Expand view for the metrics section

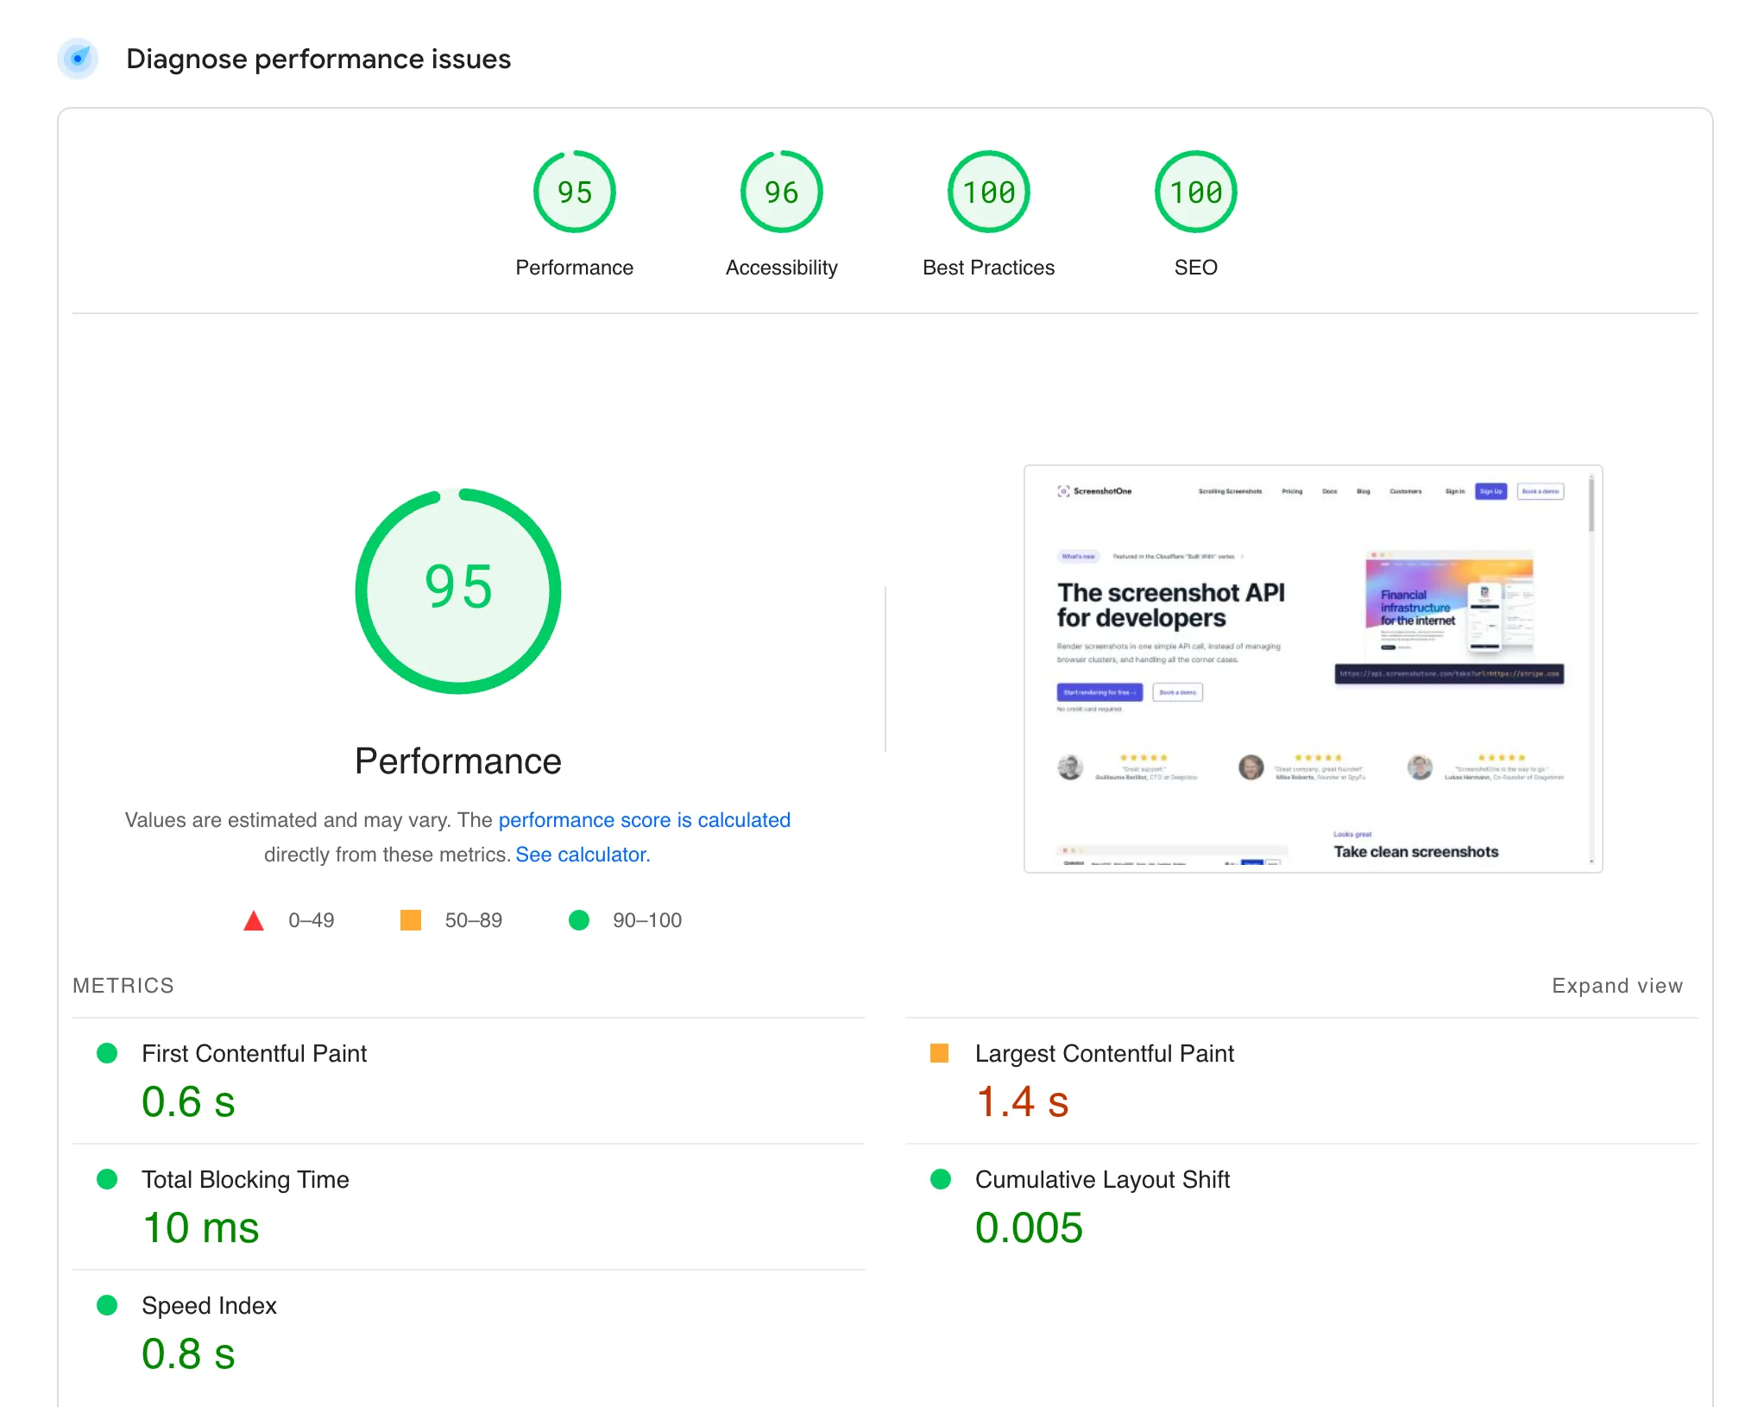click(x=1617, y=985)
